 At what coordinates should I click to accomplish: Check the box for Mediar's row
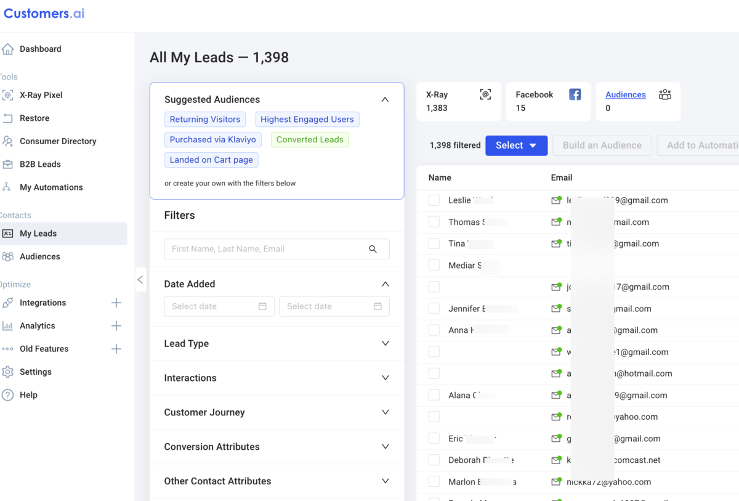[x=434, y=265]
